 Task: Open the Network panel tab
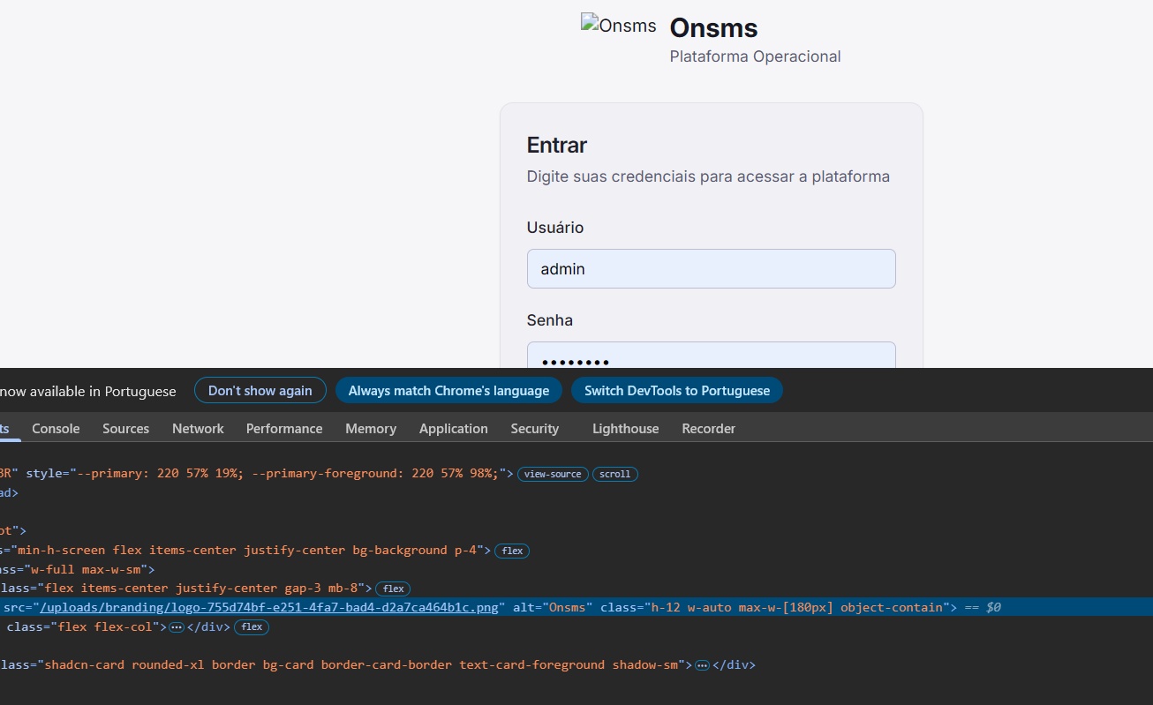click(198, 429)
